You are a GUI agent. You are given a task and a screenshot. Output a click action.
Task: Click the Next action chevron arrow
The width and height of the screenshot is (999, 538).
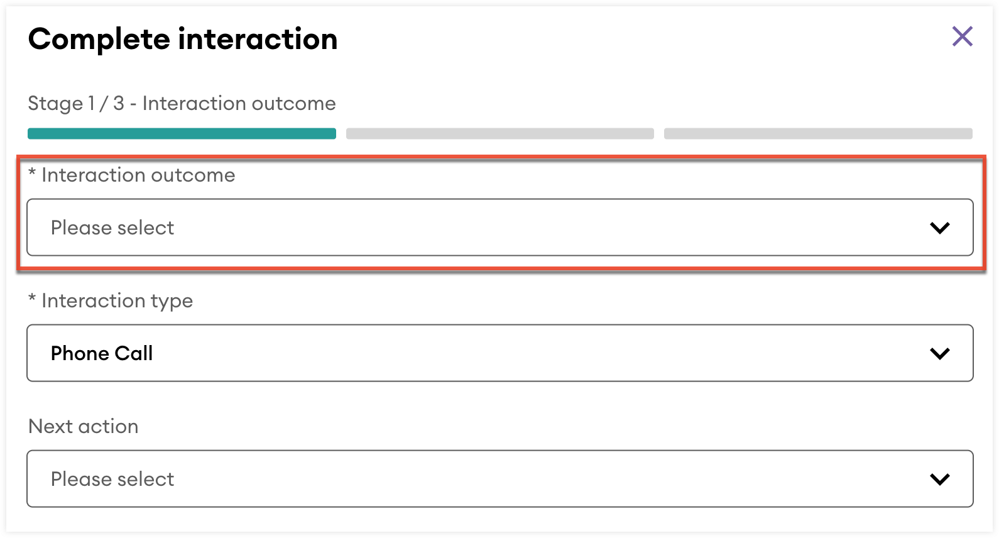click(939, 479)
